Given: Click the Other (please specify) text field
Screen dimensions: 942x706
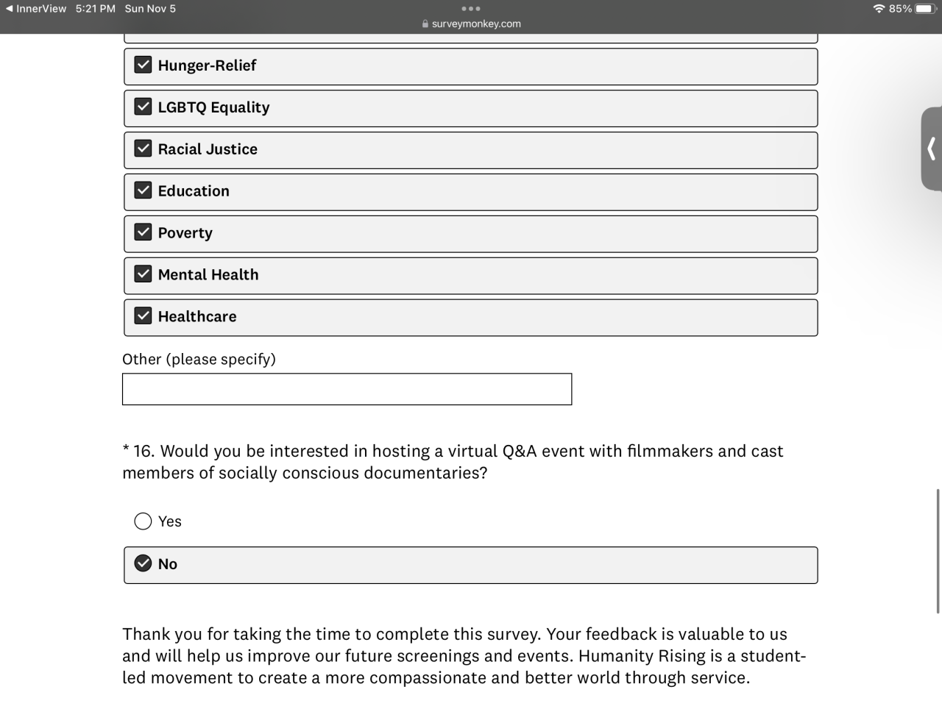Looking at the screenshot, I should tap(347, 389).
